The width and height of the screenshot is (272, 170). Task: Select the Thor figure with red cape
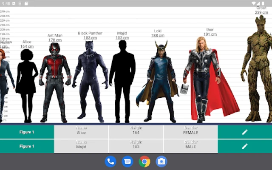(x=211, y=79)
